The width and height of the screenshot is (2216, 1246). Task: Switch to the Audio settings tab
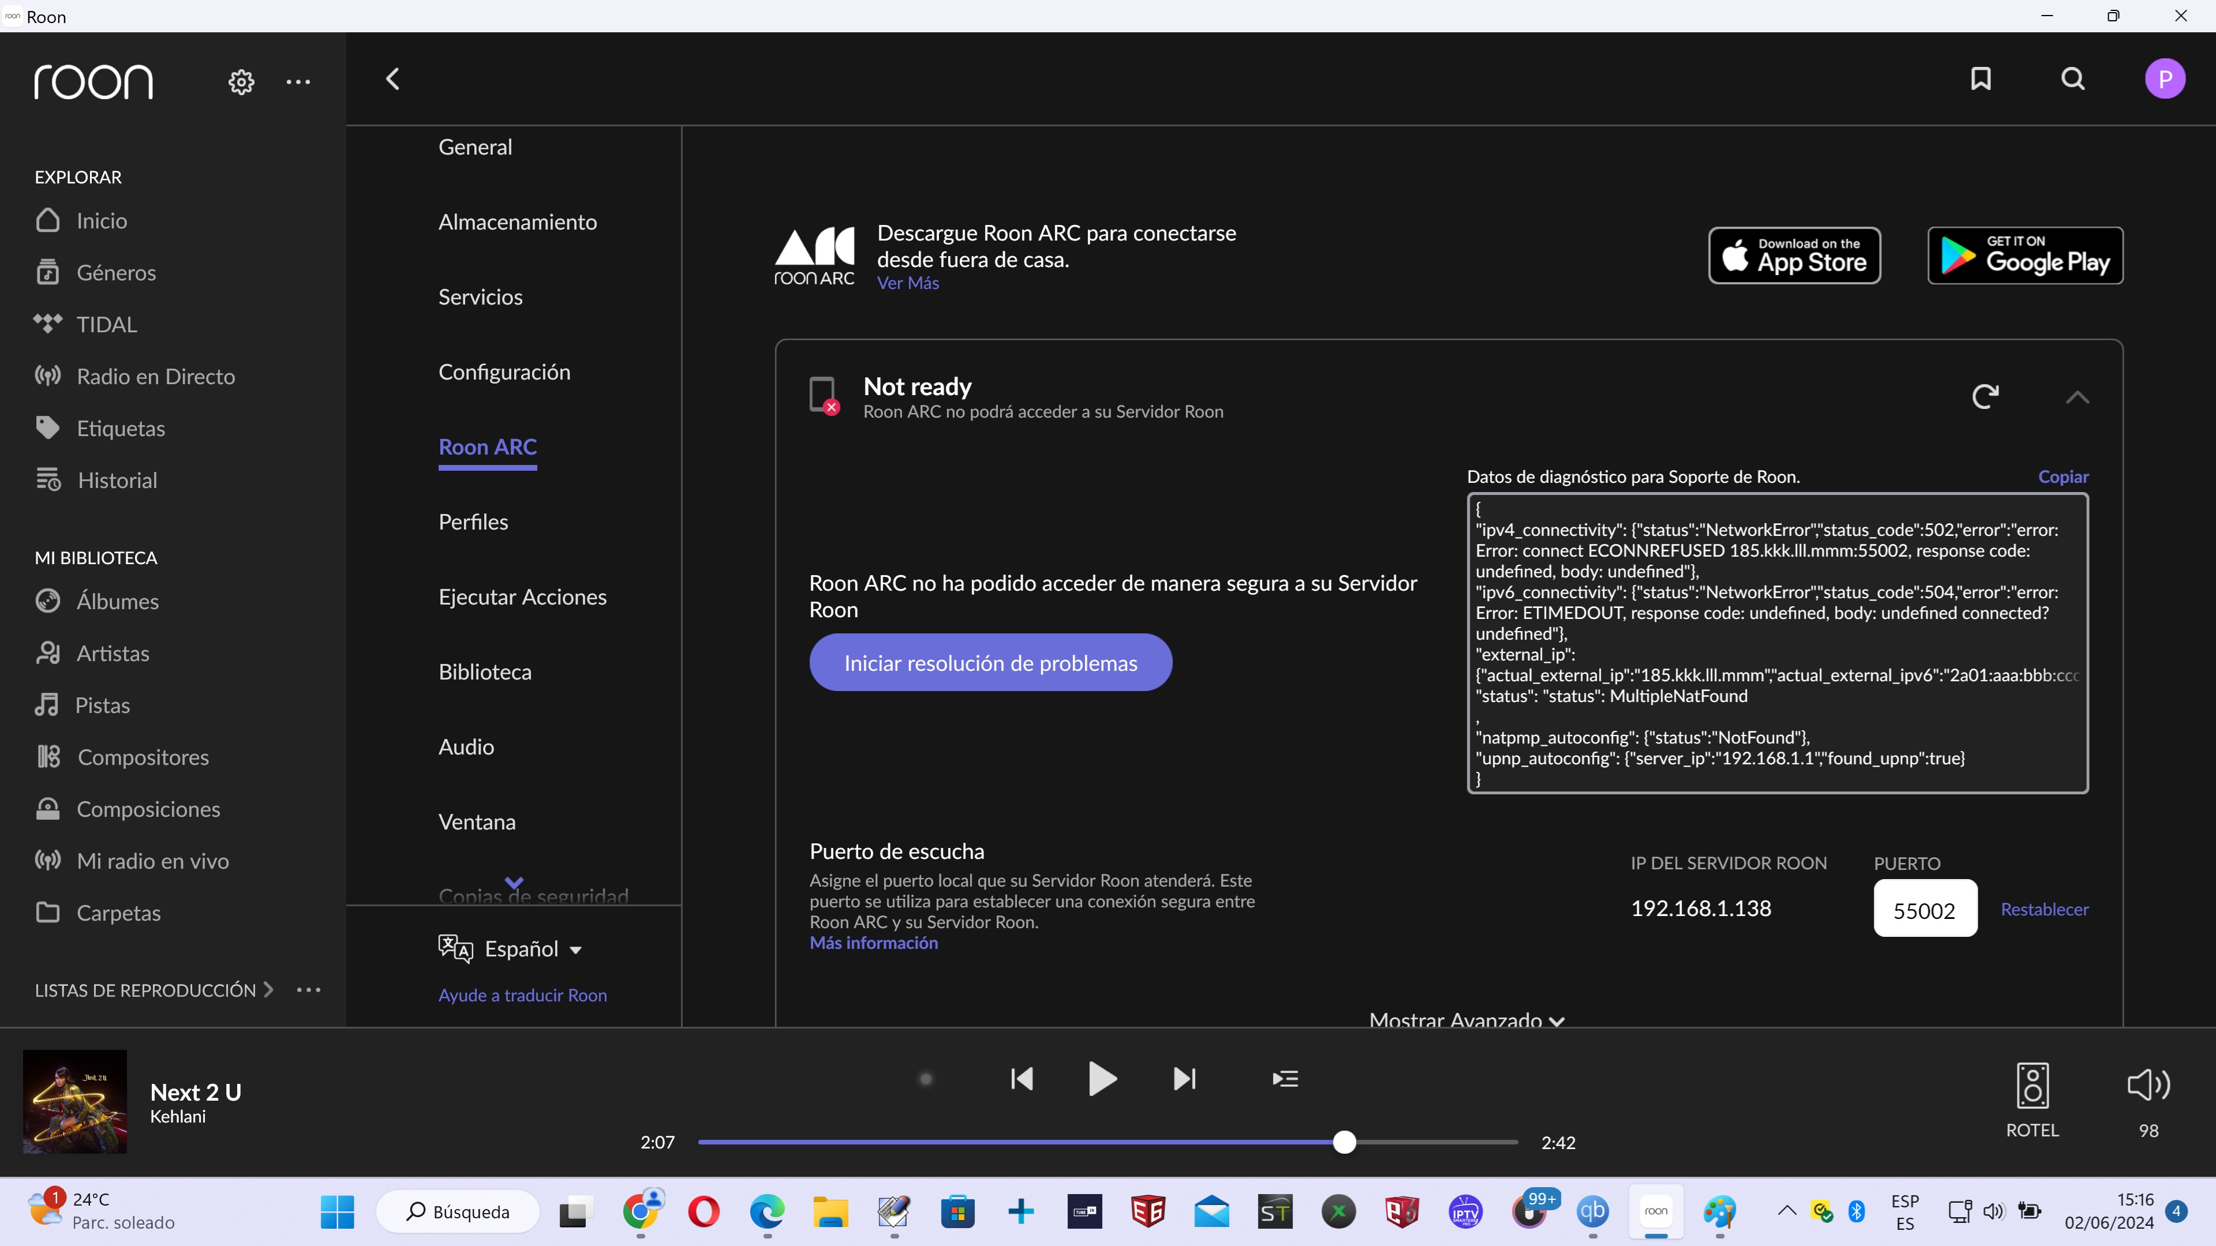tap(466, 746)
